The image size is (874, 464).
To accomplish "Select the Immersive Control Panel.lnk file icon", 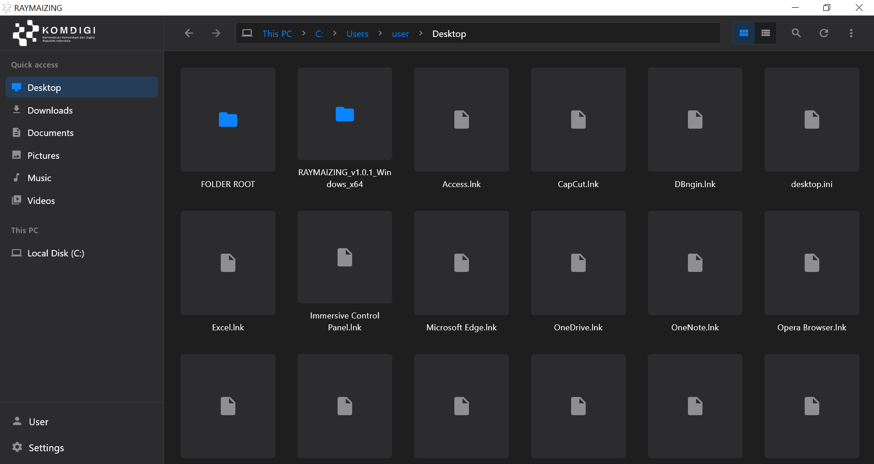I will point(345,257).
